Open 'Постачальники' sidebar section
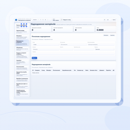The height and width of the screenshot is (130, 130). (x=22, y=68)
